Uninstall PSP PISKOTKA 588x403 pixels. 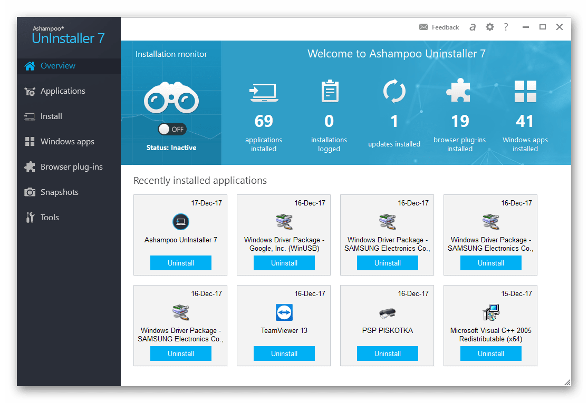click(388, 353)
